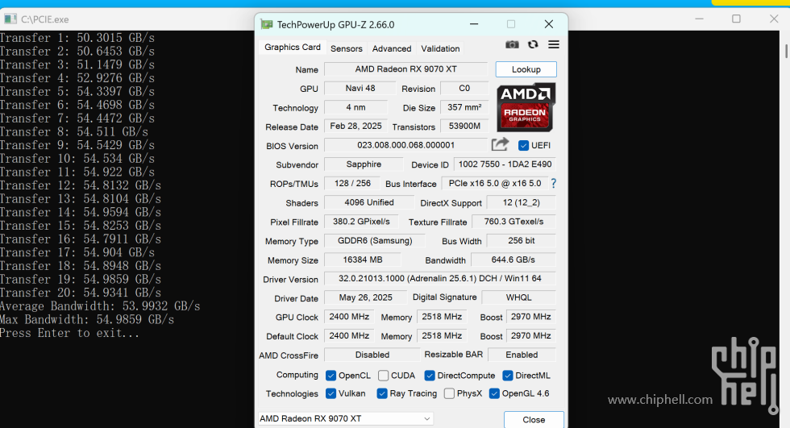Screen dimensions: 790x428
Task: Open the GPU-Z hamburger menu
Action: [554, 45]
